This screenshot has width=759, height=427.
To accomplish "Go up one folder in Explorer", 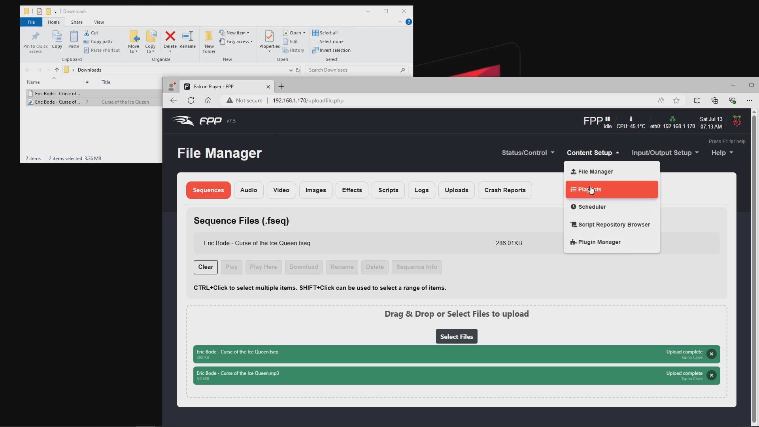I will pos(57,70).
